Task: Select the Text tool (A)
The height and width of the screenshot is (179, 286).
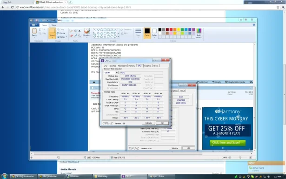Action: click(x=80, y=31)
